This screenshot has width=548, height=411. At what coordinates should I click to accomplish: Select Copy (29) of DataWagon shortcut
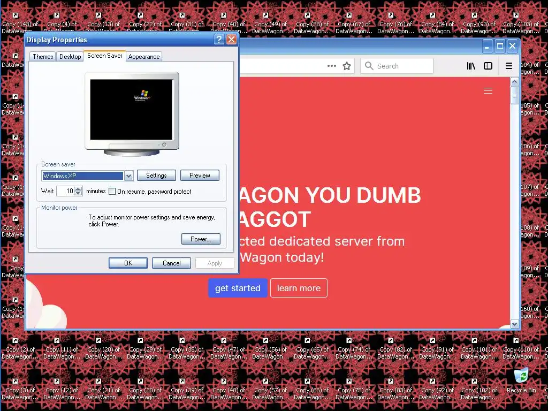145,348
